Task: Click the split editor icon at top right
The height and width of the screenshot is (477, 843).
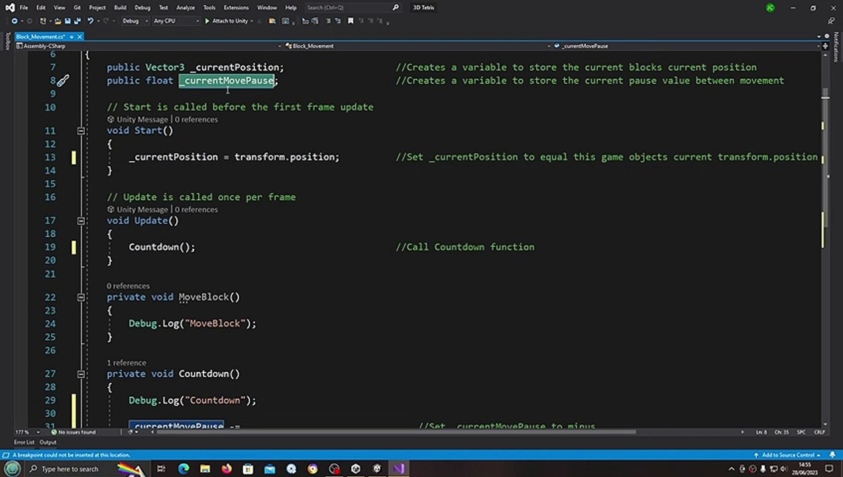Action: click(x=825, y=46)
